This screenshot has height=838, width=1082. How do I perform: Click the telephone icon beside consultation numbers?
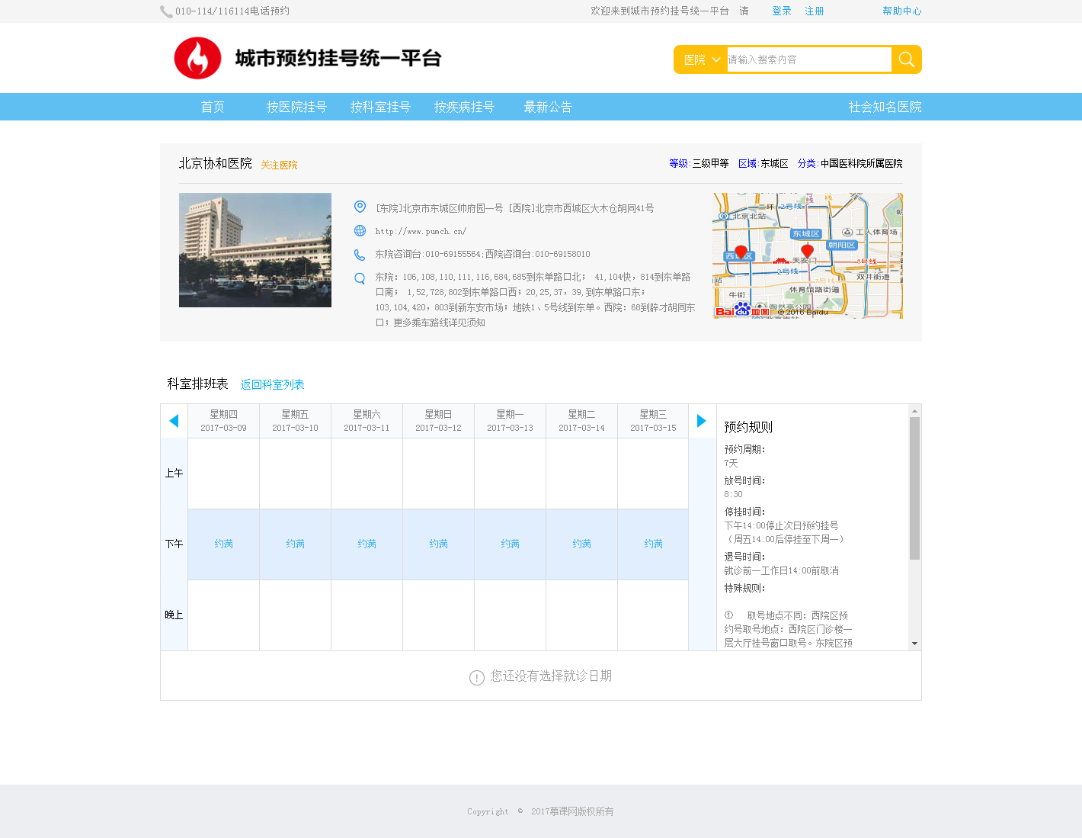coord(359,254)
